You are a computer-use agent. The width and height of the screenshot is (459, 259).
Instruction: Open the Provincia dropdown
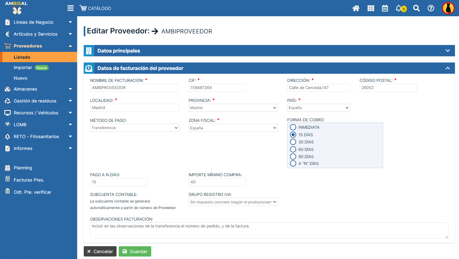coord(233,108)
